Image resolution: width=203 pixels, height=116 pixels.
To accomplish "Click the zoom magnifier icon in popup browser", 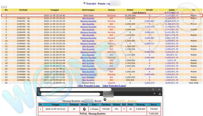I will pyautogui.click(x=155, y=94).
